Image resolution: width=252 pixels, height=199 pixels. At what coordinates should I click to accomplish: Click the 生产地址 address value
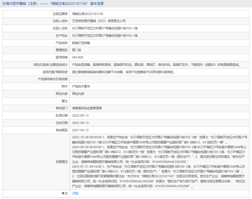(105, 36)
